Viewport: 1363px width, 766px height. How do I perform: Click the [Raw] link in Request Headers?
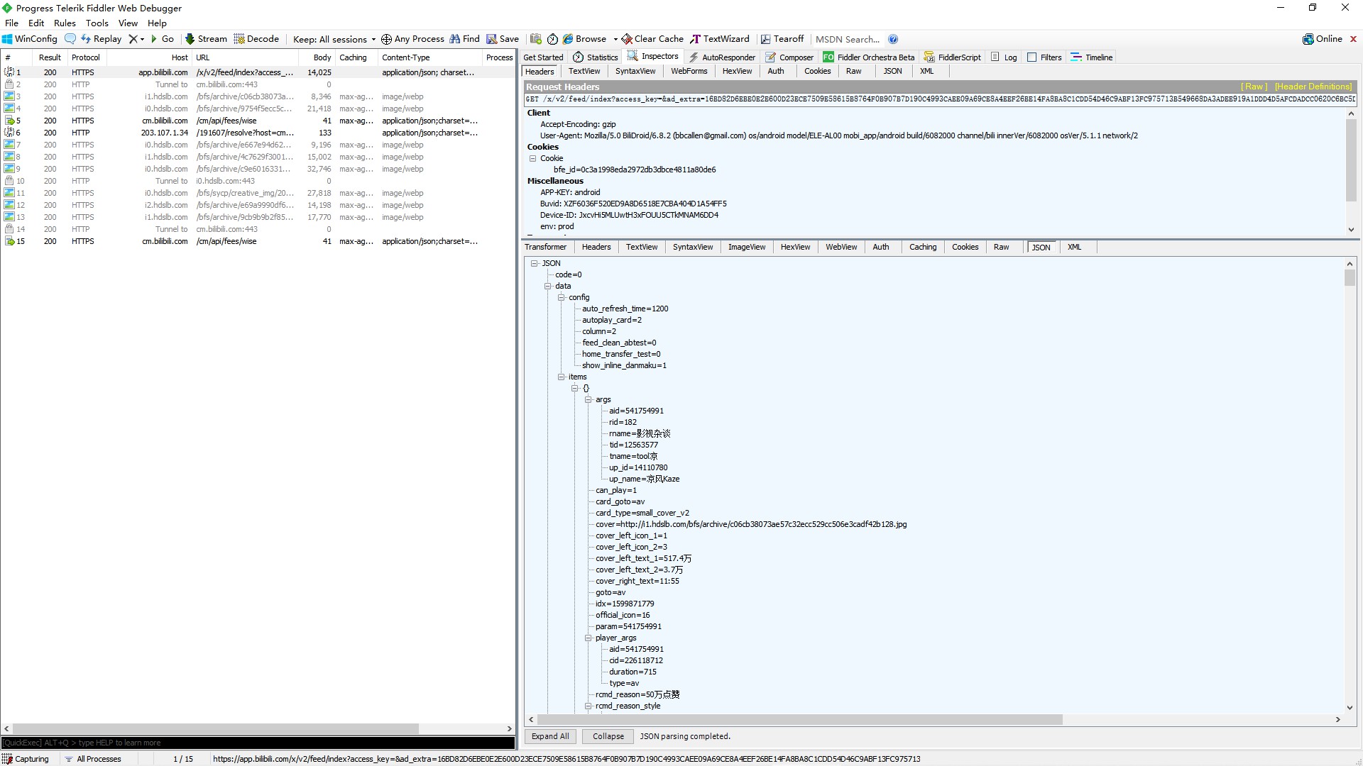[x=1254, y=87]
